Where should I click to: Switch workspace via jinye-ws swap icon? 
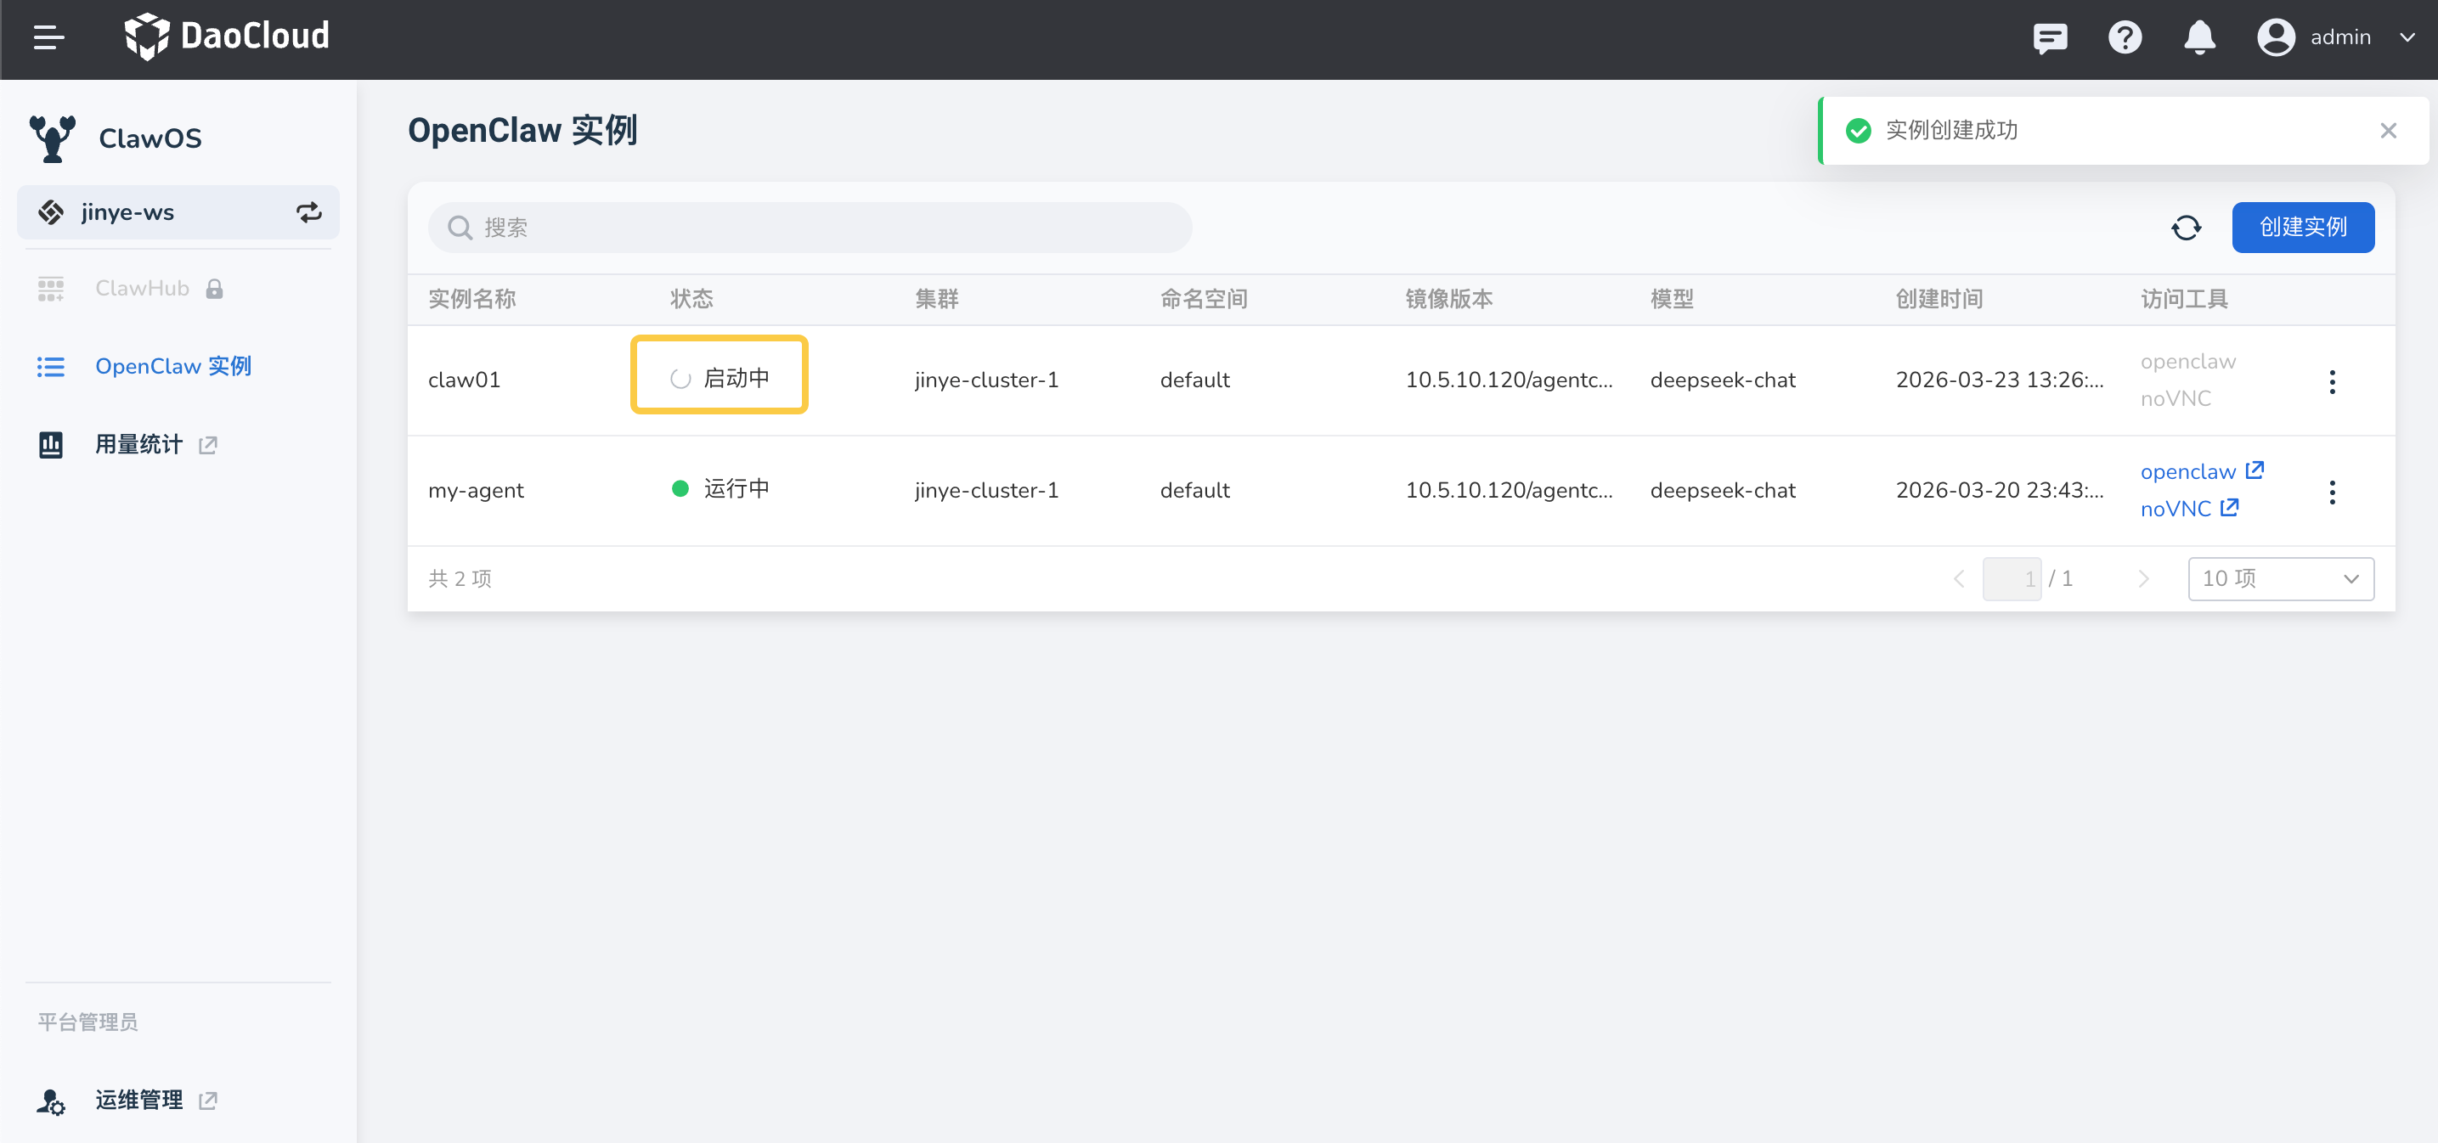click(x=308, y=213)
